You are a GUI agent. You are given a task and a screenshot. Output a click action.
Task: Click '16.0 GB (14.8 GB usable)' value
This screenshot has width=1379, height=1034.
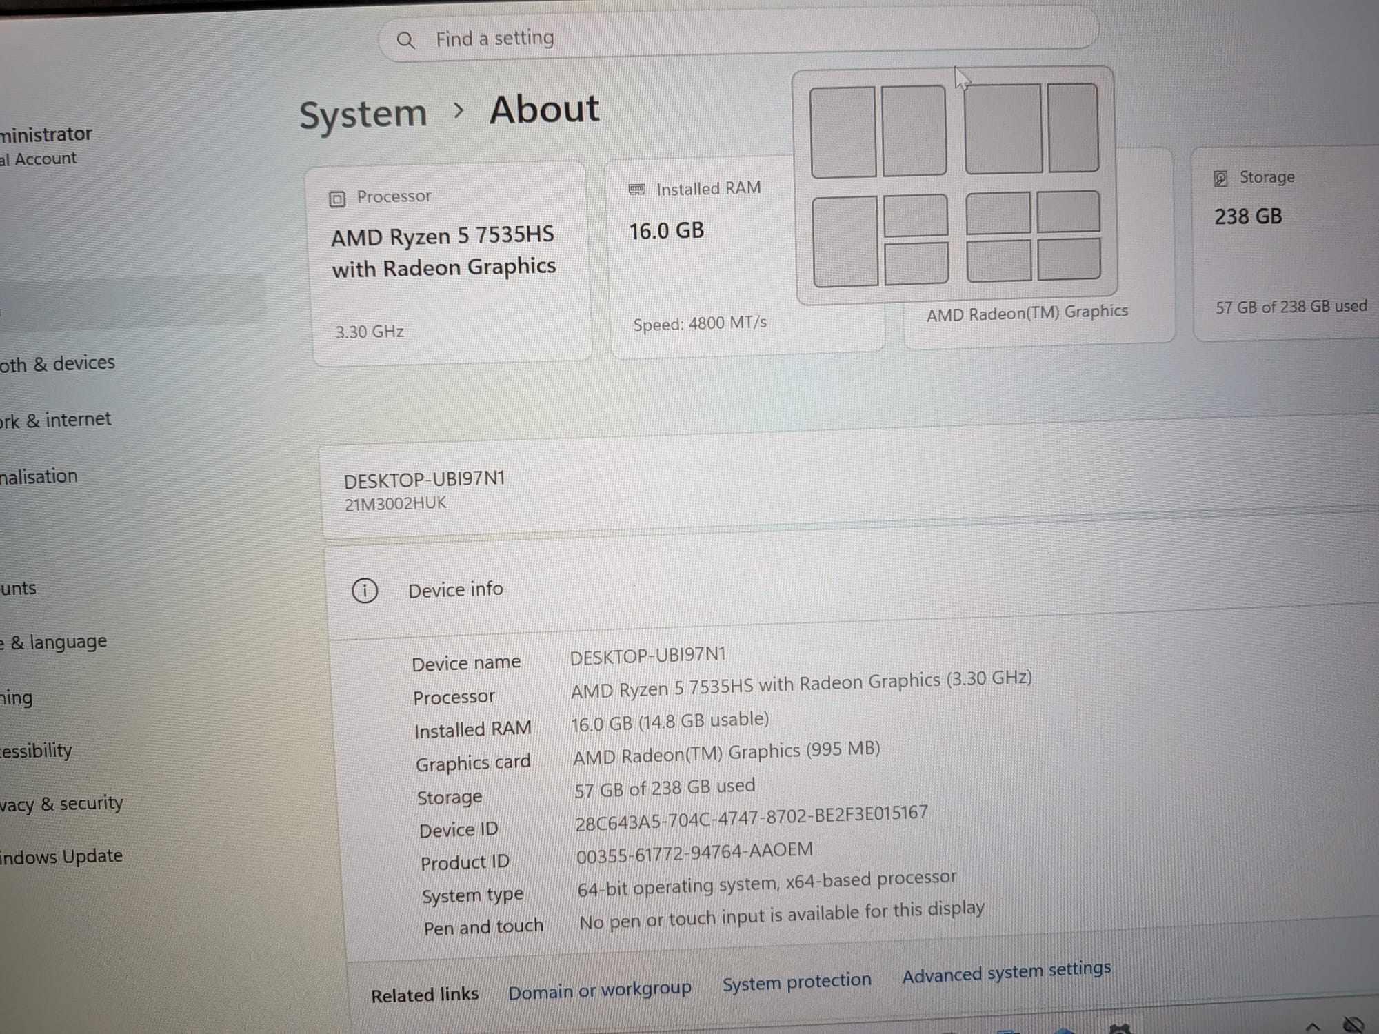(x=670, y=722)
